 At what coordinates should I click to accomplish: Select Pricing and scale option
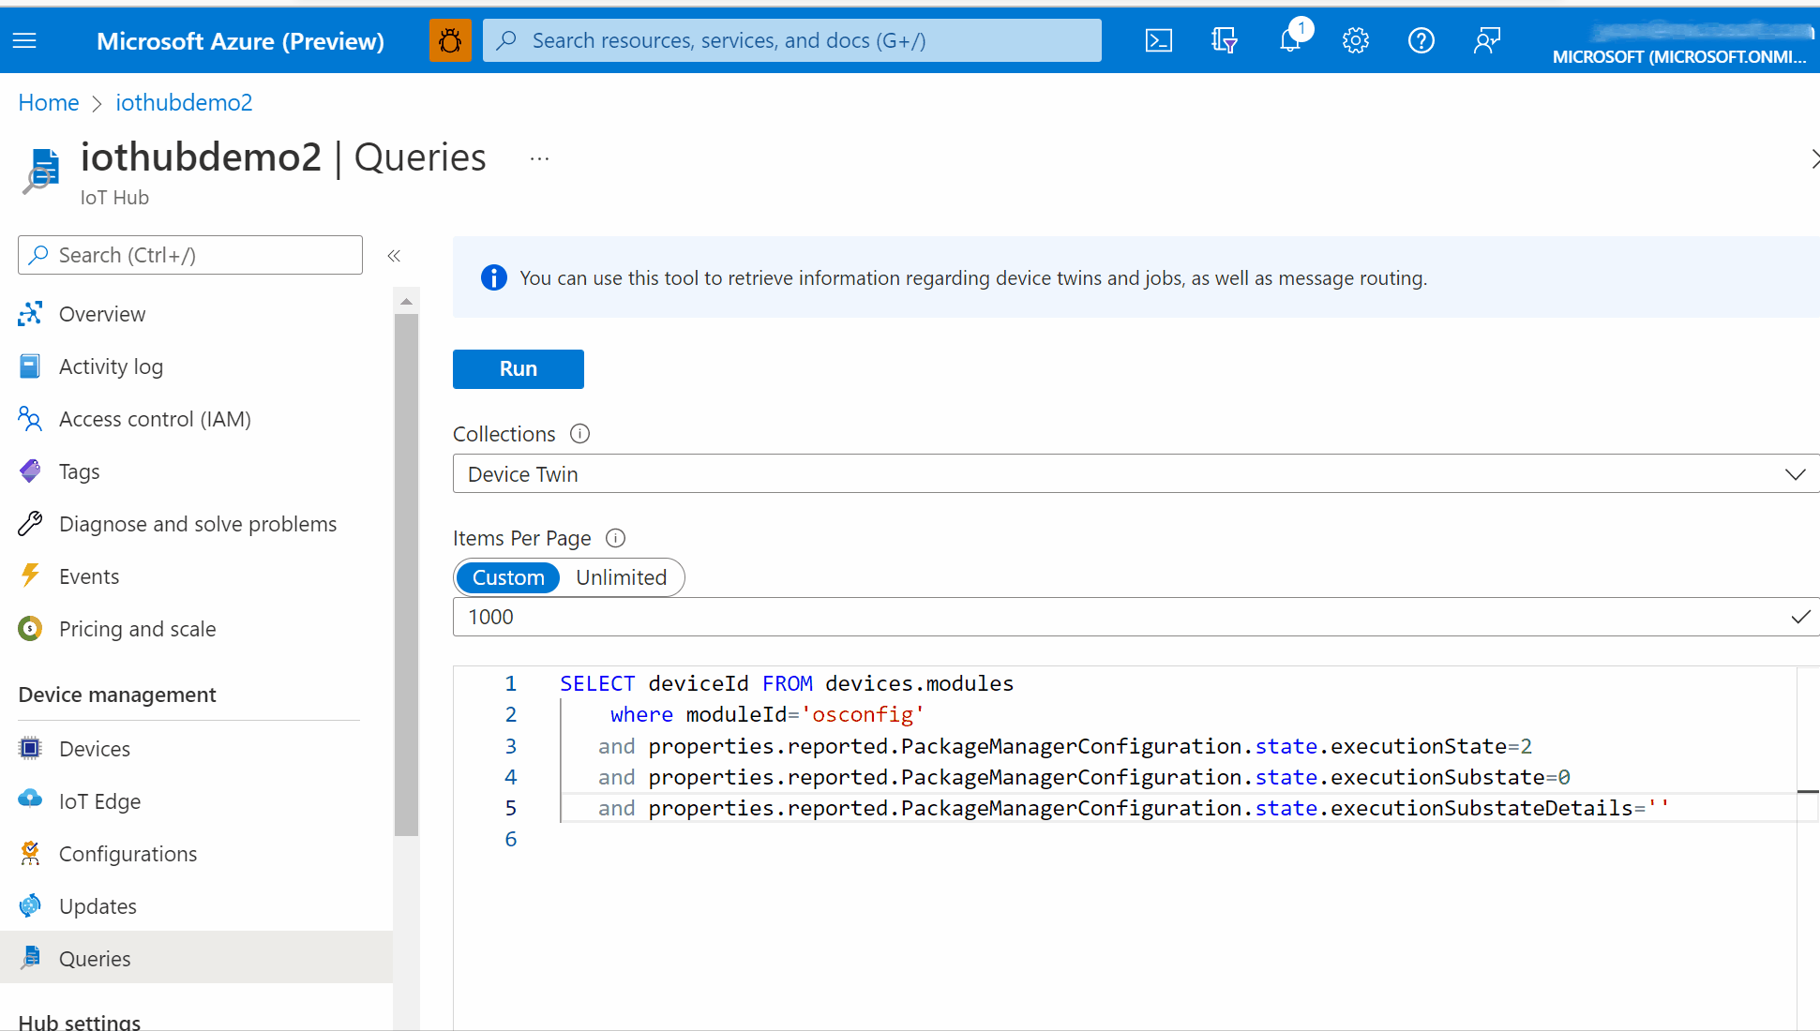(x=138, y=629)
